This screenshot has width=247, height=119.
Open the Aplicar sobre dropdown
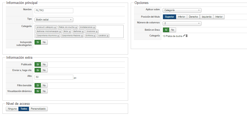182,10
